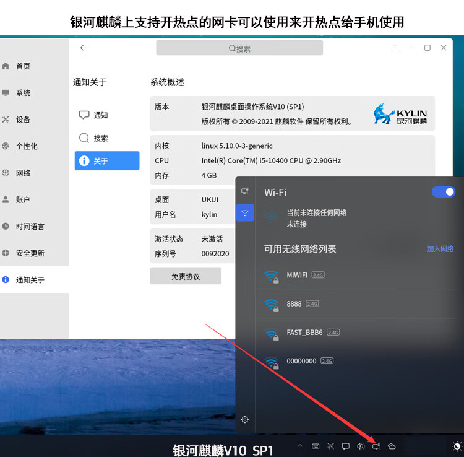Open 网络 in the left sidebar
The width and height of the screenshot is (464, 457).
[23, 173]
